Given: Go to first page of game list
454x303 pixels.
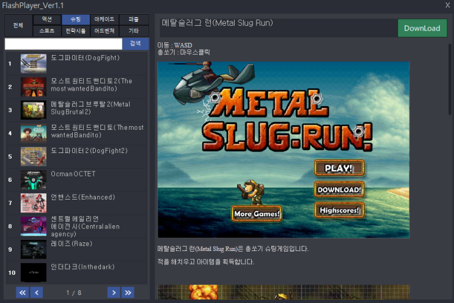Looking at the screenshot, I should 22,292.
